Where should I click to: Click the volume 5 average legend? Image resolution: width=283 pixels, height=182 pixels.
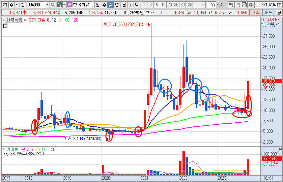[32, 149]
